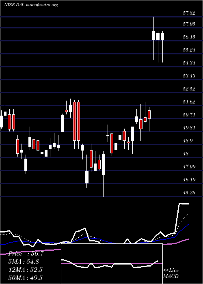Image resolution: width=203 pixels, height=284 pixels.
Task: Click the '<<Live MACD' label
Action: [171, 273]
